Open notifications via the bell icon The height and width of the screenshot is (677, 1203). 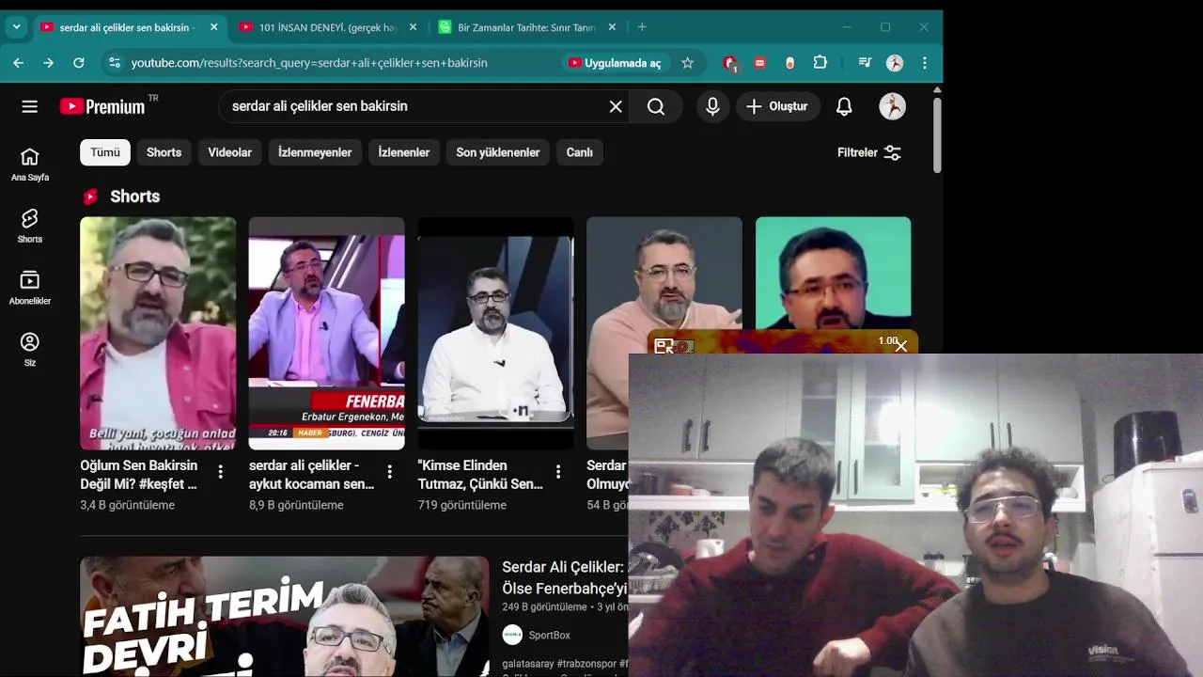[x=844, y=106]
